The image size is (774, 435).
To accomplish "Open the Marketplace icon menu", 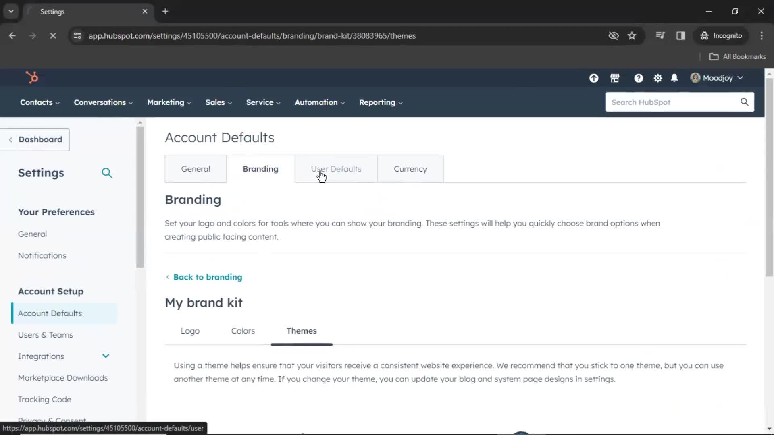I will (614, 78).
